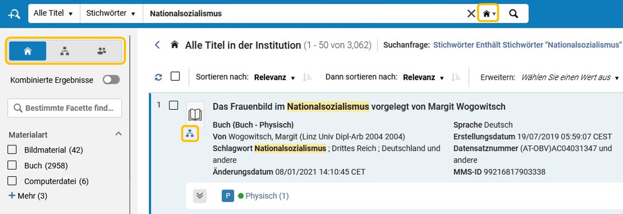Collapse the Materialart facet section
The image size is (623, 214).
(118, 134)
